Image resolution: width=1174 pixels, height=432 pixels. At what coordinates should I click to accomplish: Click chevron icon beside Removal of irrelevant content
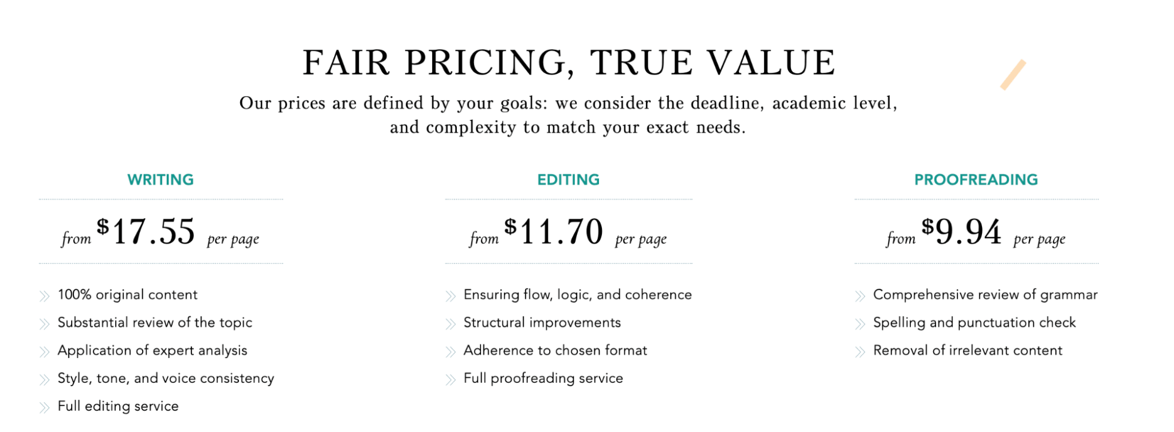(860, 352)
